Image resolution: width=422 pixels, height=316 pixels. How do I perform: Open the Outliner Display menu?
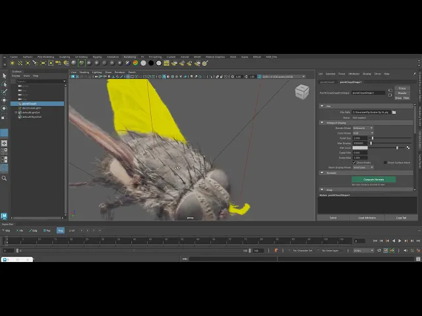click(x=16, y=76)
